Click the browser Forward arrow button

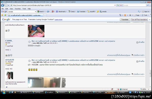6,5
